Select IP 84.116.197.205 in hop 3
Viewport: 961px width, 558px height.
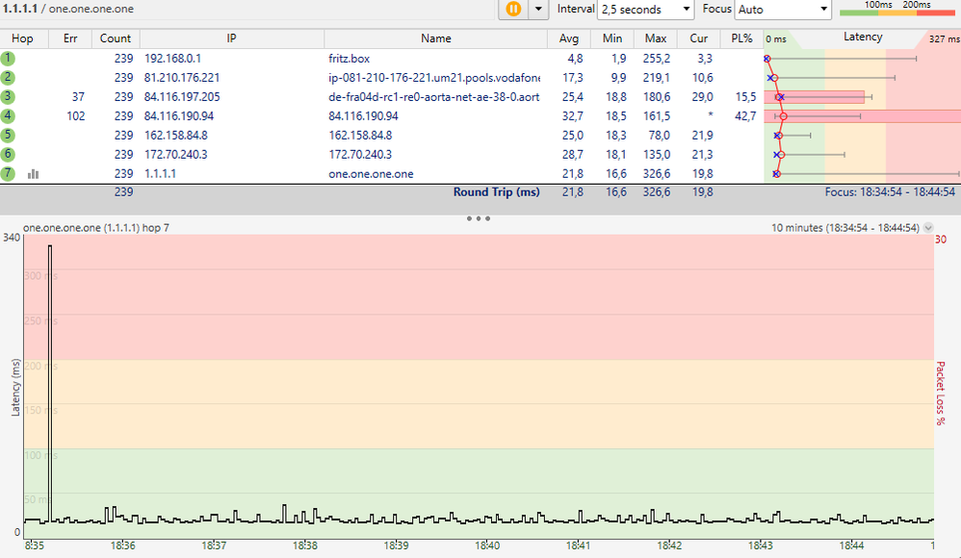[x=182, y=97]
